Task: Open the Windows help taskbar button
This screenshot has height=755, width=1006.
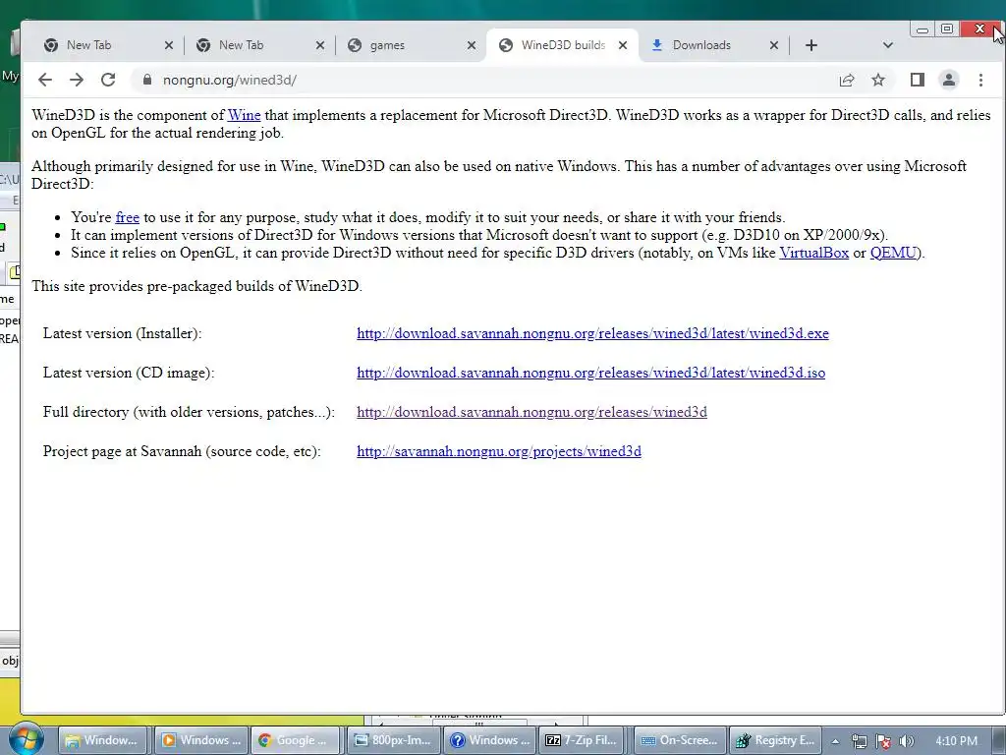Action: point(489,740)
